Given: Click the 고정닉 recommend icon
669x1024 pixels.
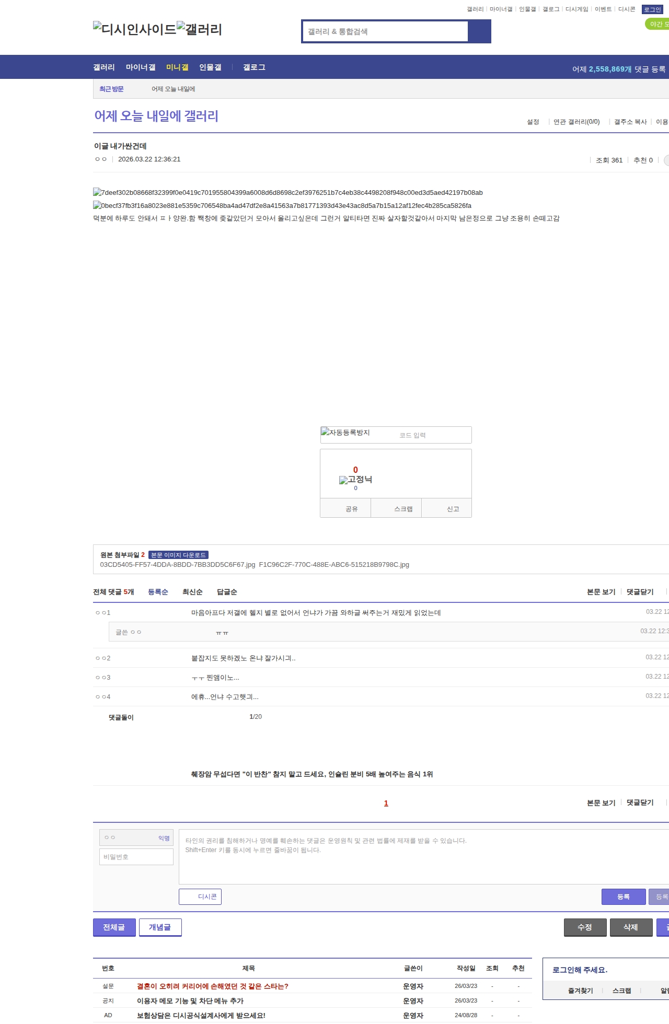Looking at the screenshot, I should [355, 480].
